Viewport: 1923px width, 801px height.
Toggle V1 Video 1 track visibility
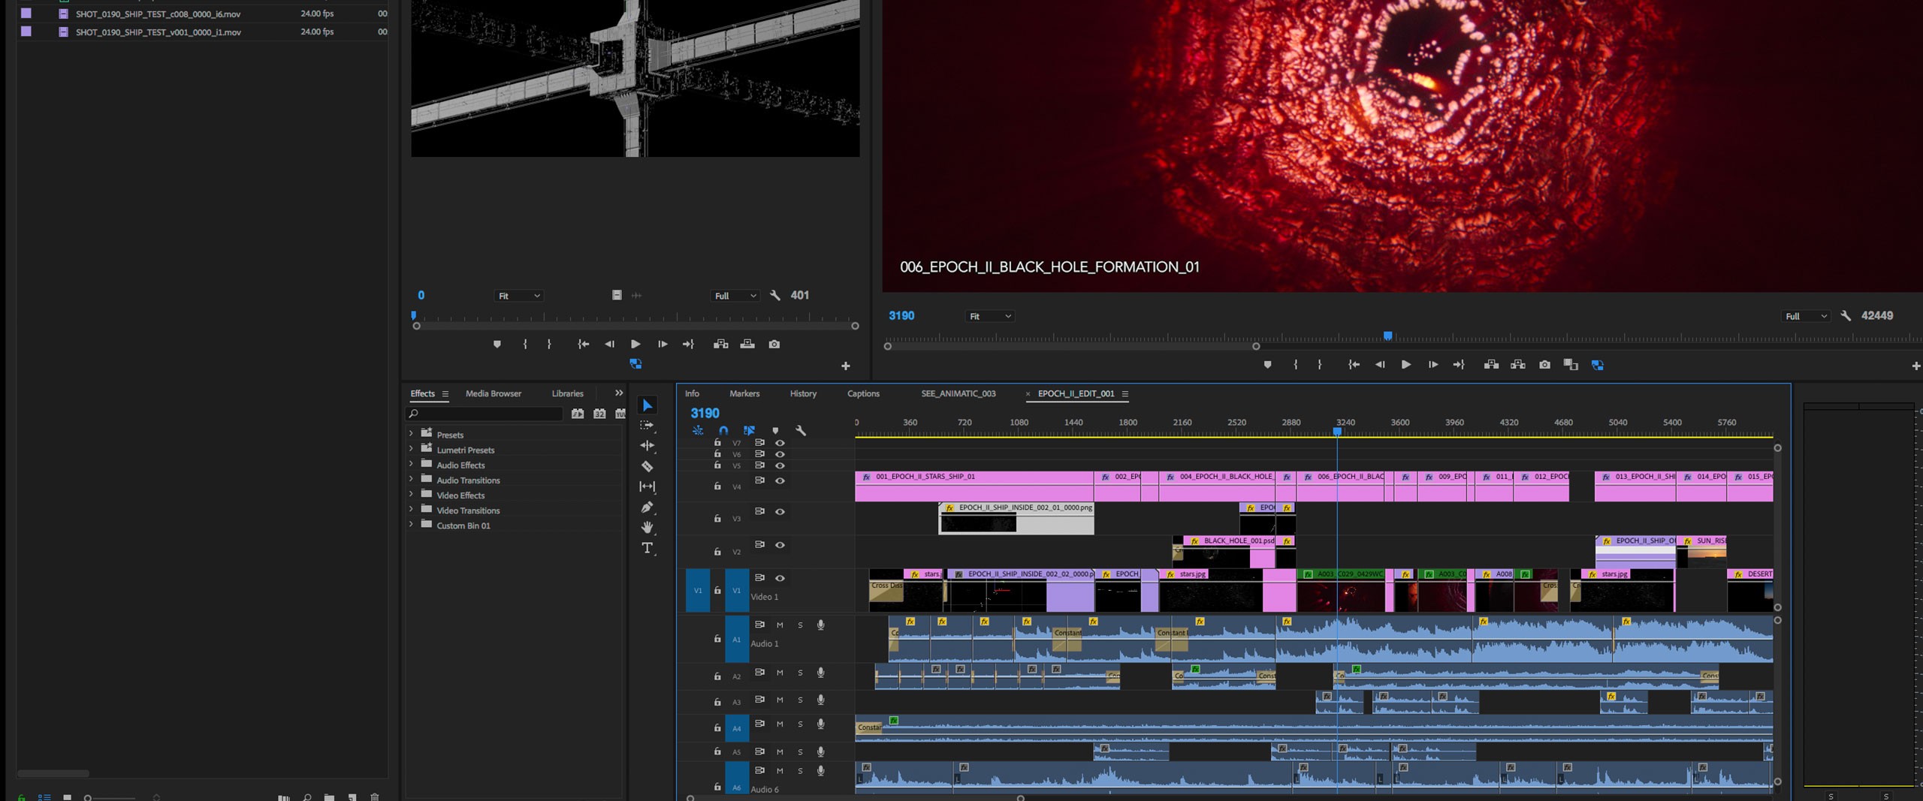(x=780, y=578)
